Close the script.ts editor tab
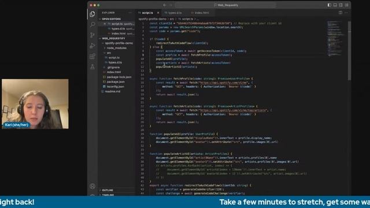 pyautogui.click(x=158, y=13)
